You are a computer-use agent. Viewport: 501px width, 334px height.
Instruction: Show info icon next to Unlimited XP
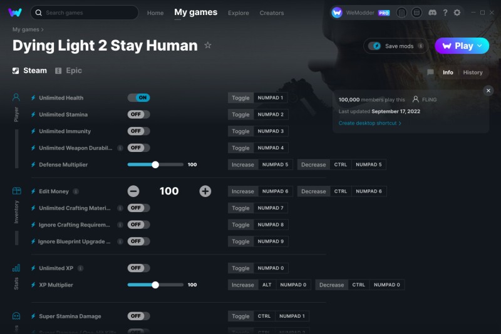81,268
